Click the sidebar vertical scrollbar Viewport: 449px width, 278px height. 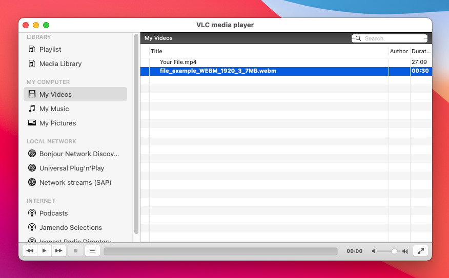pos(136,134)
